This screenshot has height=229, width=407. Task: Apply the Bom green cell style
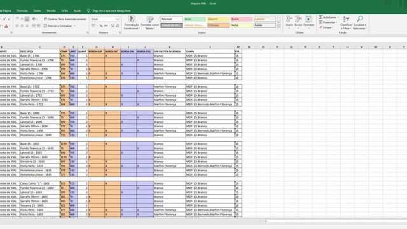(x=195, y=19)
